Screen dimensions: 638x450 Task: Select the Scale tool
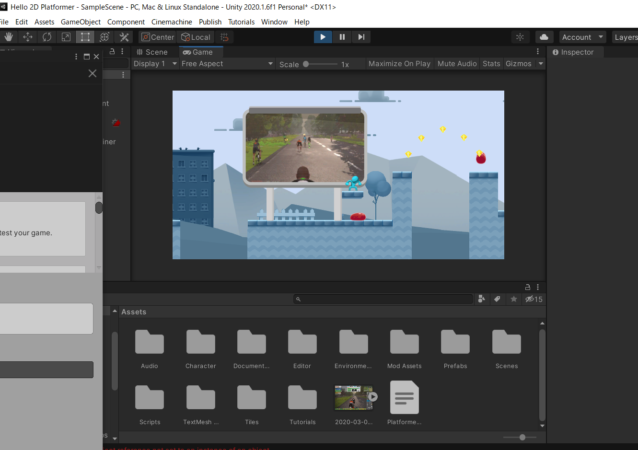coord(66,37)
